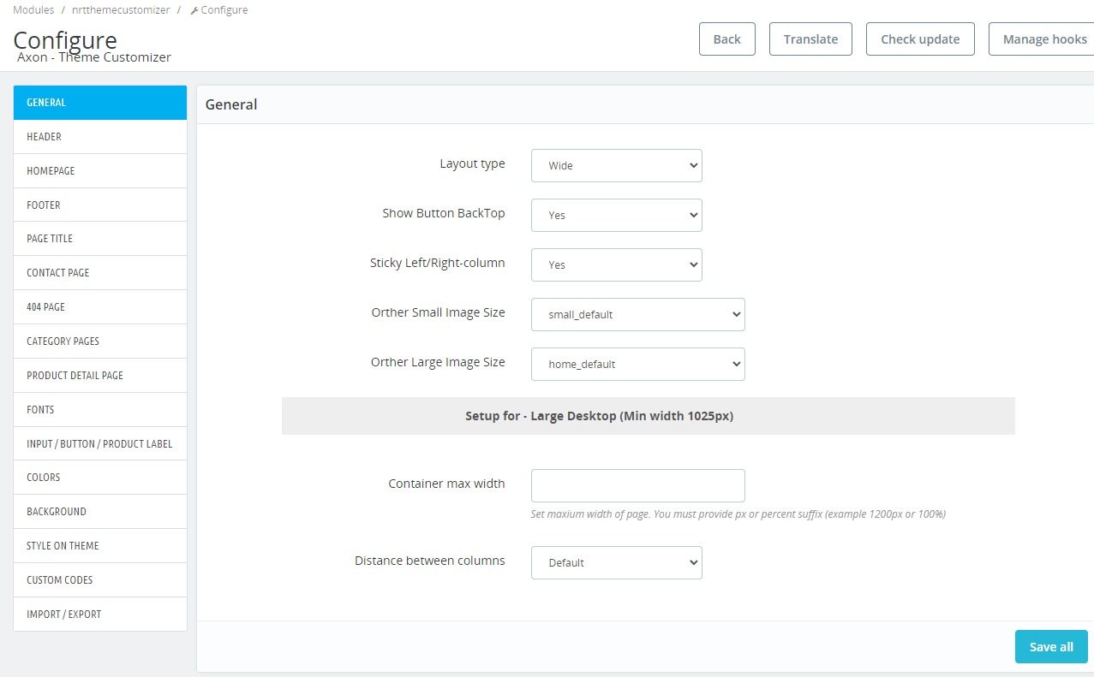The image size is (1094, 677).
Task: Click the Back button
Action: [726, 39]
